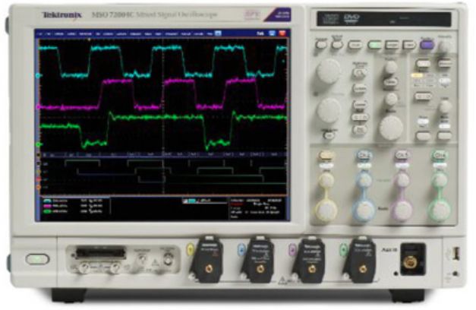Click the Intensity knob at the top right
The width and height of the screenshot is (476, 310).
click(445, 46)
